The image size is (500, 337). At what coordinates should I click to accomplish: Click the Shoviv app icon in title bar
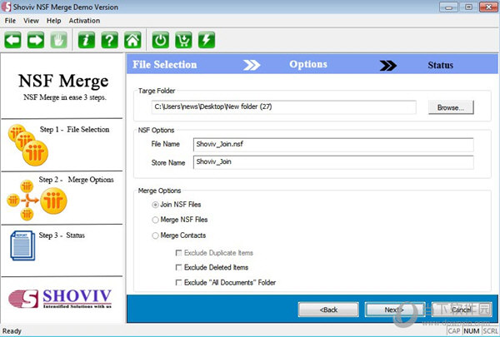coord(6,7)
